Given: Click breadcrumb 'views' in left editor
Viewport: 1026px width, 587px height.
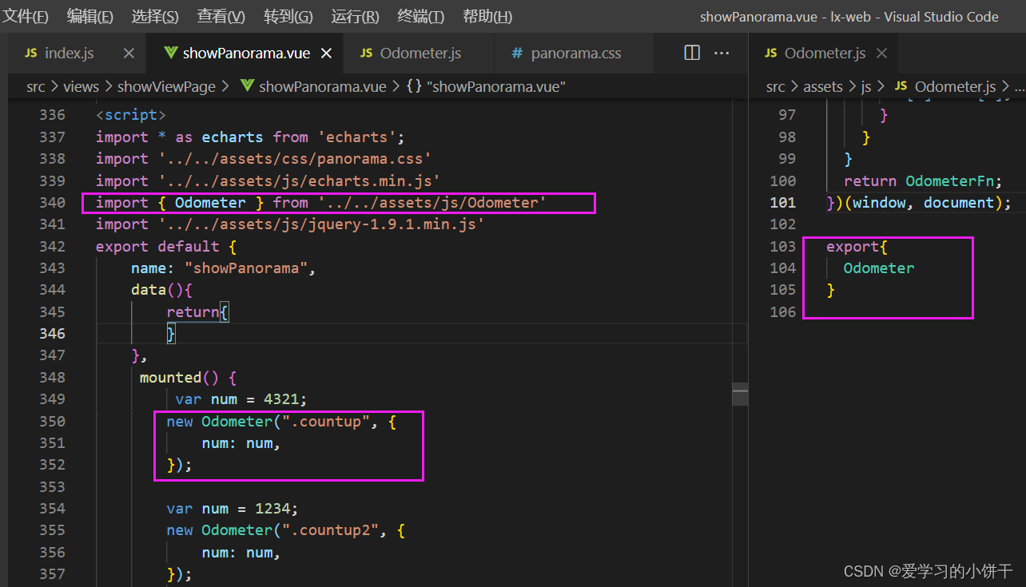Looking at the screenshot, I should (x=81, y=86).
